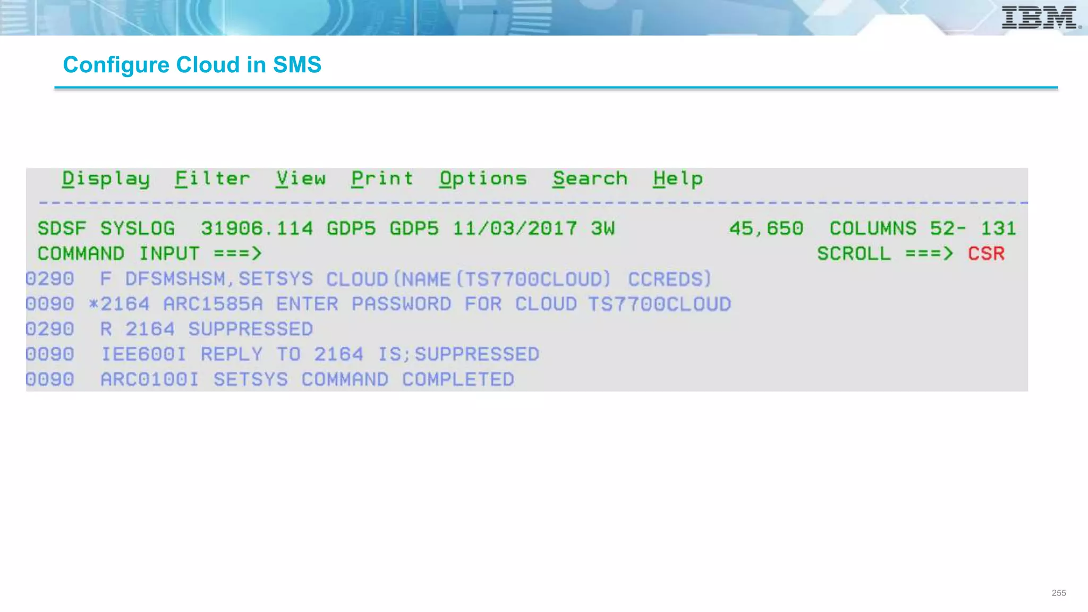The height and width of the screenshot is (612, 1088).
Task: Open the Search menu
Action: pyautogui.click(x=590, y=178)
